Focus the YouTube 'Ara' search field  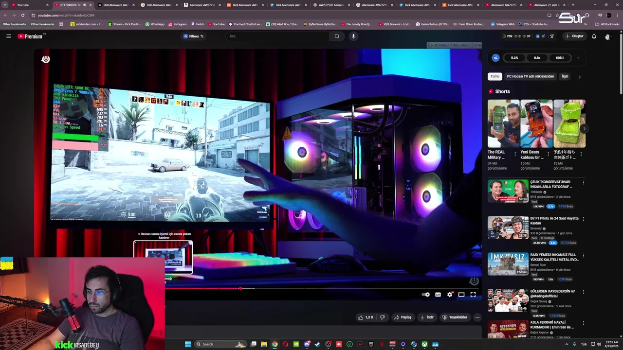coord(277,36)
